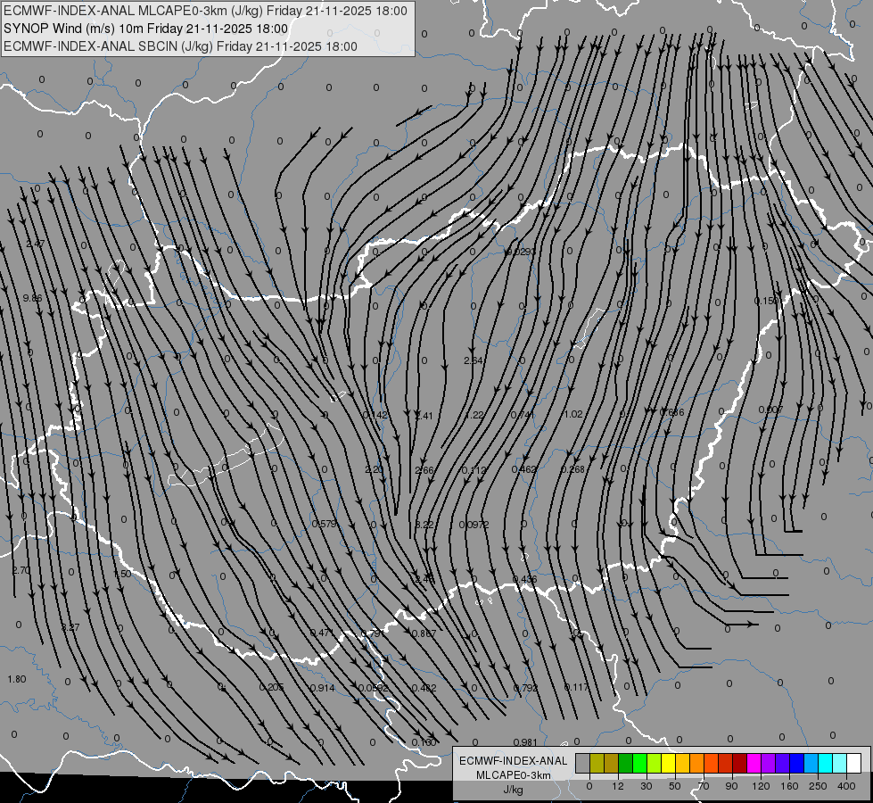The width and height of the screenshot is (873, 803).
Task: Click the map value '2.70'
Action: (21, 570)
